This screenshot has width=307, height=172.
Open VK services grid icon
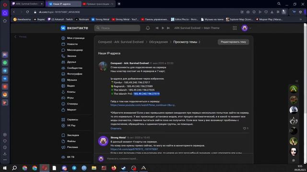point(235,28)
